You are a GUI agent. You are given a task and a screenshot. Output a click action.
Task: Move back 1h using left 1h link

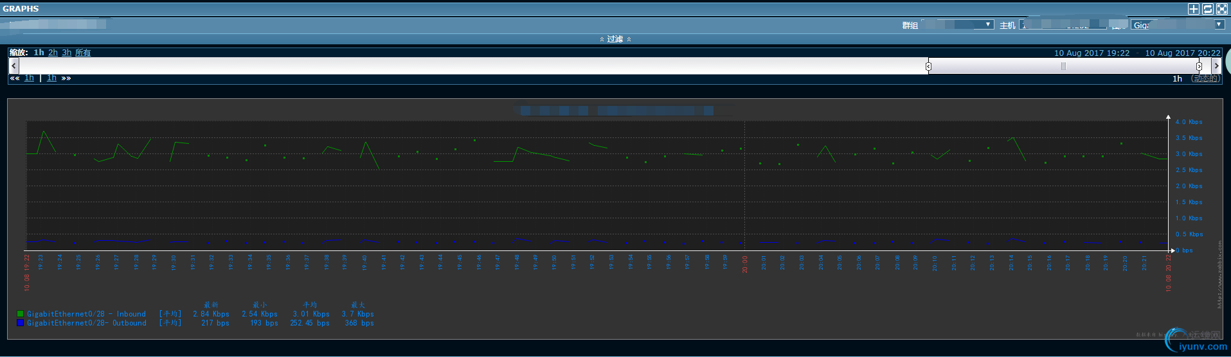click(x=29, y=78)
